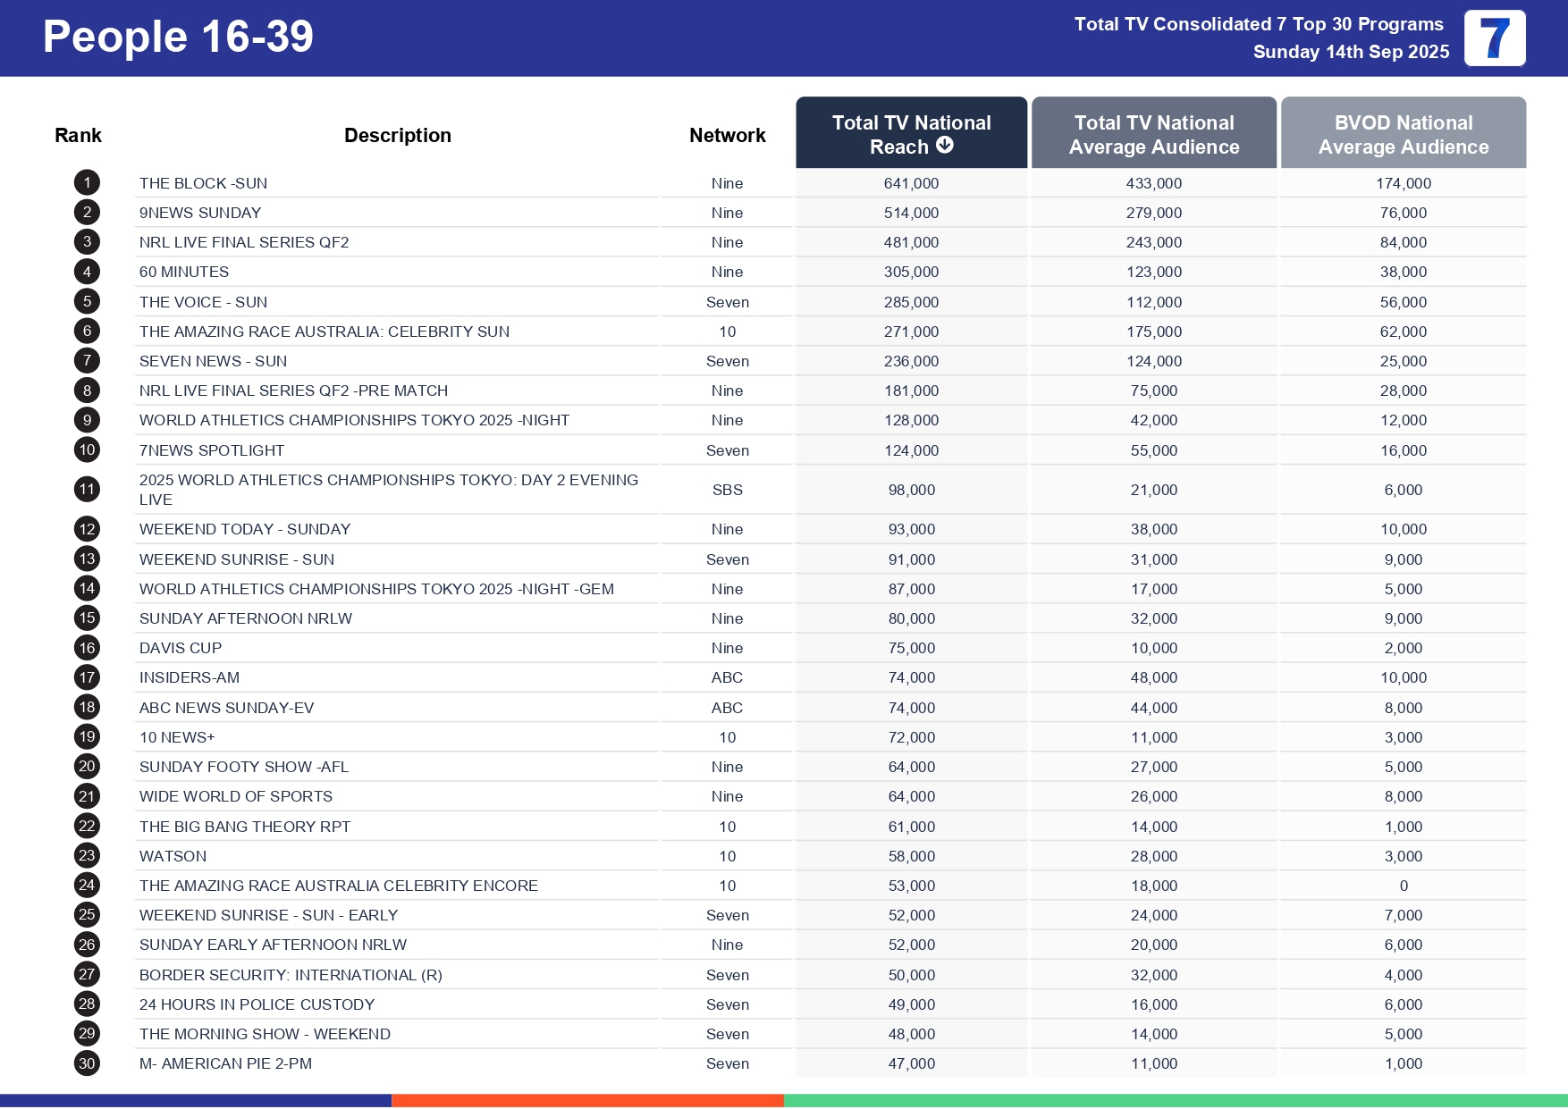The width and height of the screenshot is (1568, 1109).
Task: Click the rank 17 badge beside INSIDERS-AM
Action: click(86, 677)
